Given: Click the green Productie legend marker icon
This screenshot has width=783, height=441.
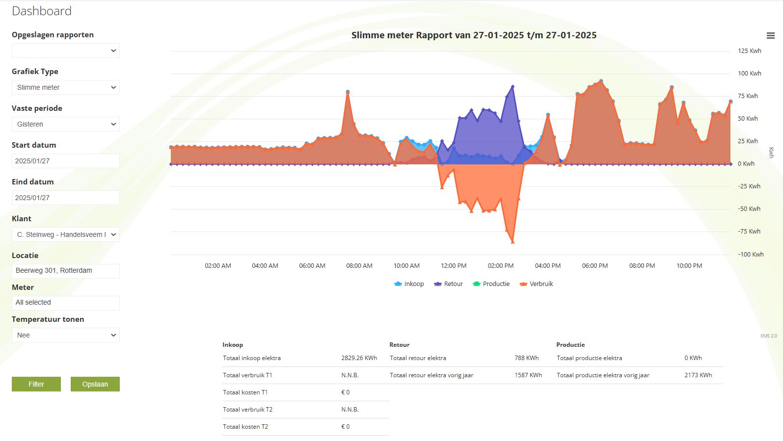Looking at the screenshot, I should coord(476,284).
